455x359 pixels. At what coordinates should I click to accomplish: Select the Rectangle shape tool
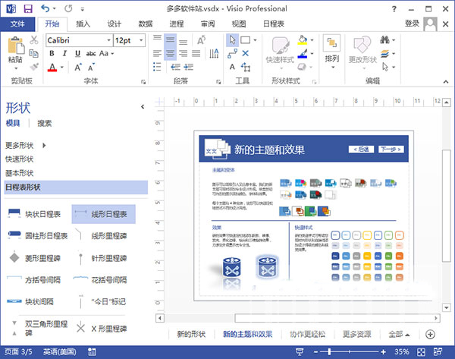(x=246, y=40)
